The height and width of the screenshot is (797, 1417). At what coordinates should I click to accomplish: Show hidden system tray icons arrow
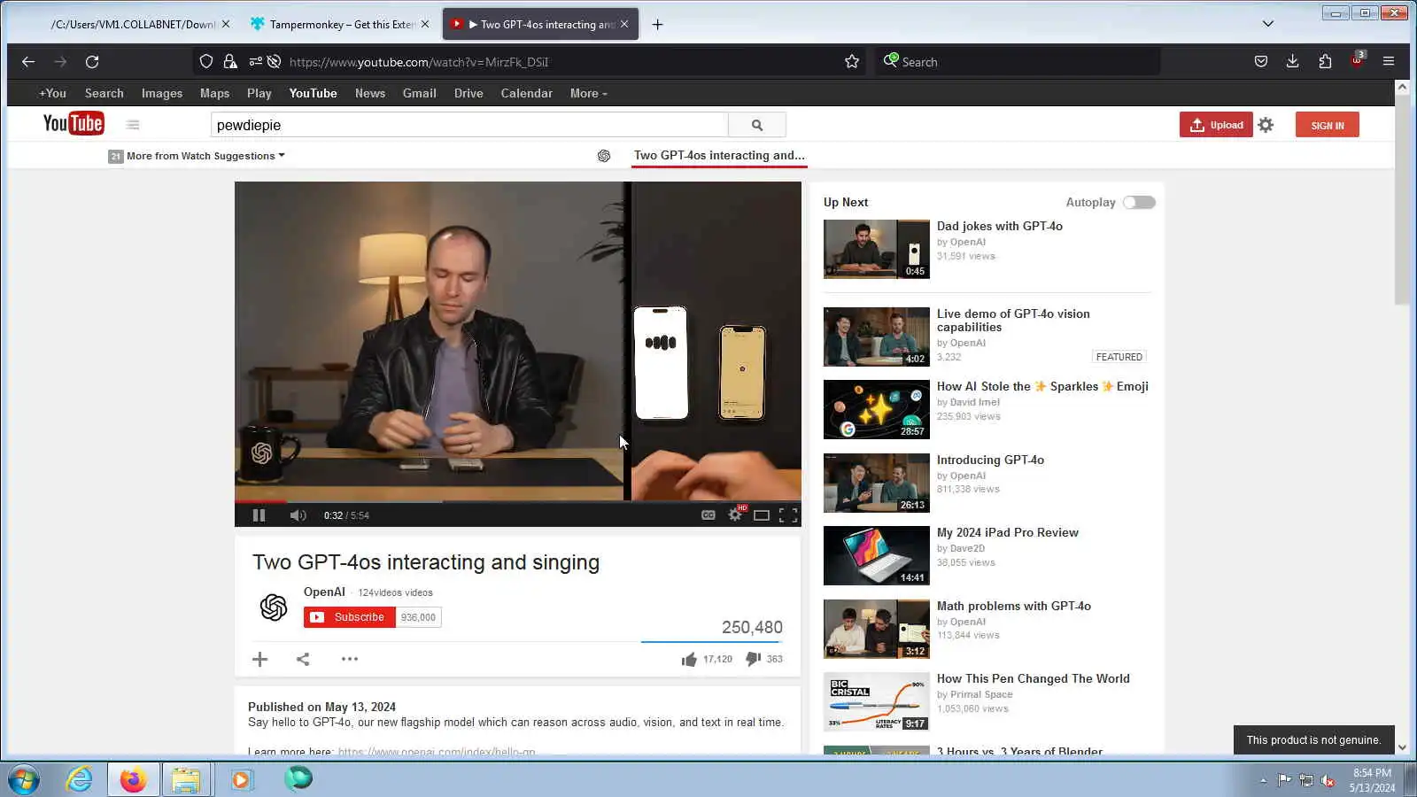[x=1262, y=780]
